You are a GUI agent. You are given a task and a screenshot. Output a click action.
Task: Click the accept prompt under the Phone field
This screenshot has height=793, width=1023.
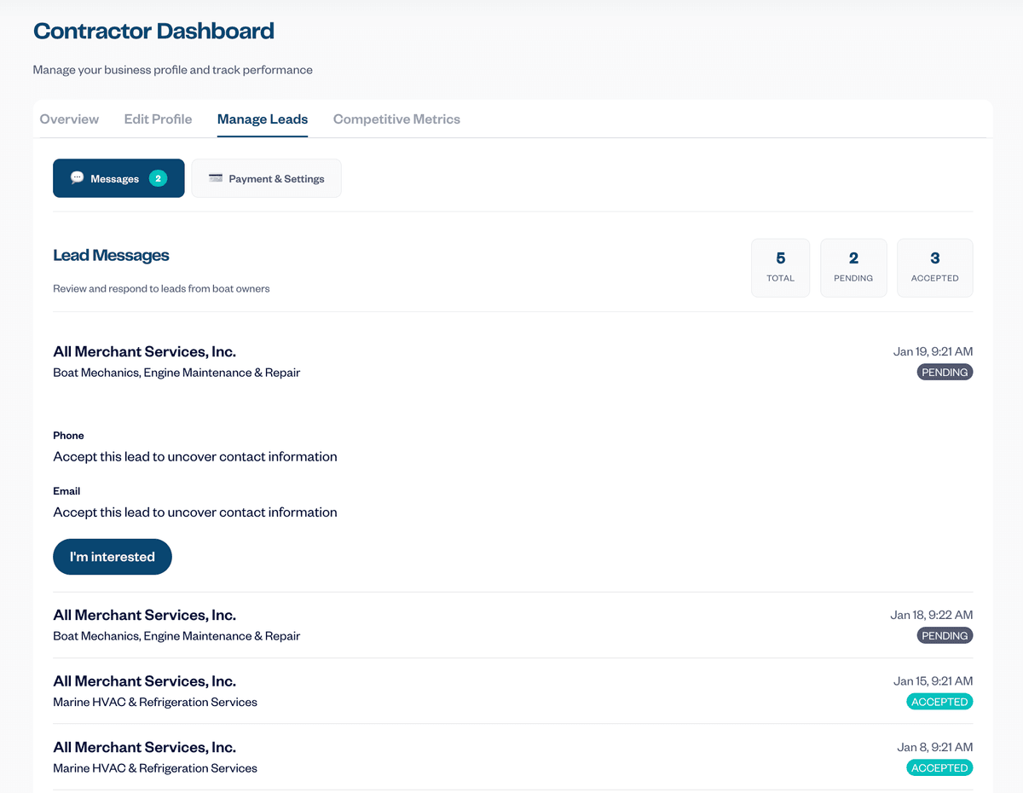coord(194,456)
